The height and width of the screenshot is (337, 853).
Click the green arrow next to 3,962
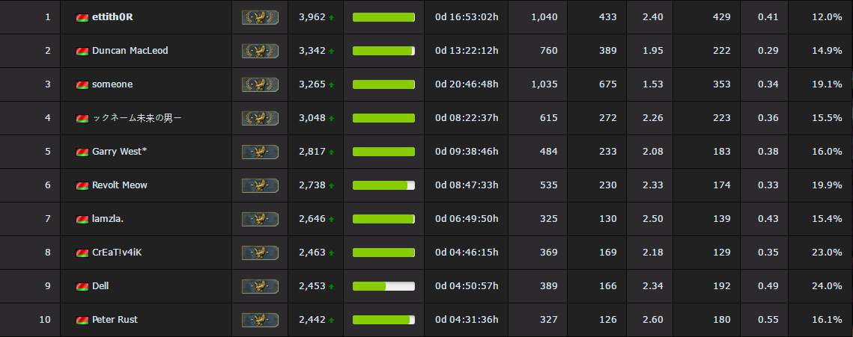(x=331, y=17)
